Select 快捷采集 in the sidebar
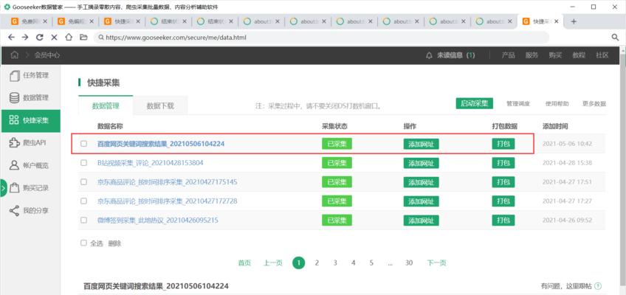This screenshot has height=295, width=626. click(31, 121)
